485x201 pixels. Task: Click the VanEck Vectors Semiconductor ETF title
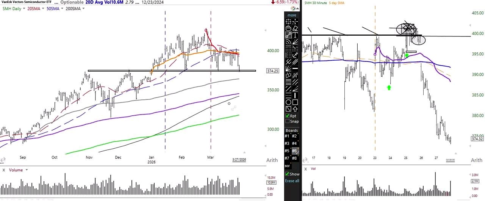click(26, 2)
